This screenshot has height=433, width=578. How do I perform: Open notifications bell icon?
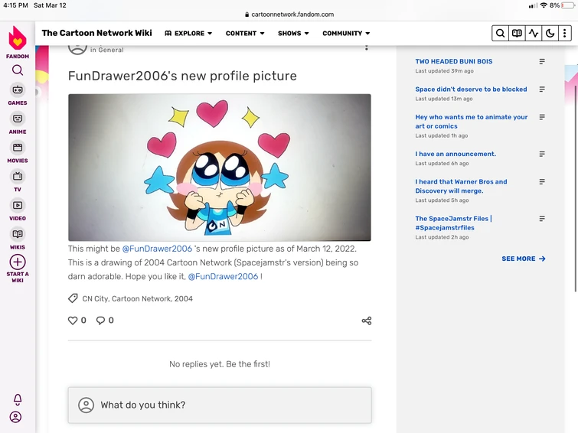18,399
